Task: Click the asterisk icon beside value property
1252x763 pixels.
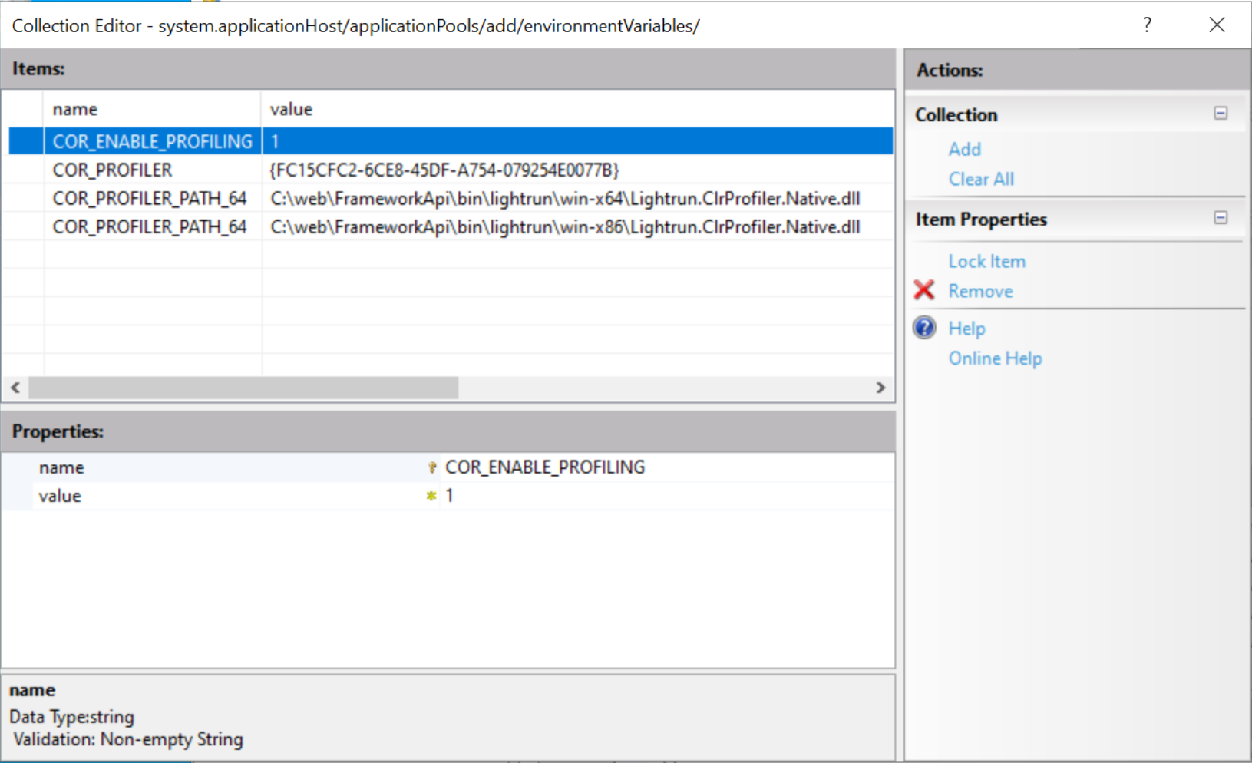Action: [431, 496]
